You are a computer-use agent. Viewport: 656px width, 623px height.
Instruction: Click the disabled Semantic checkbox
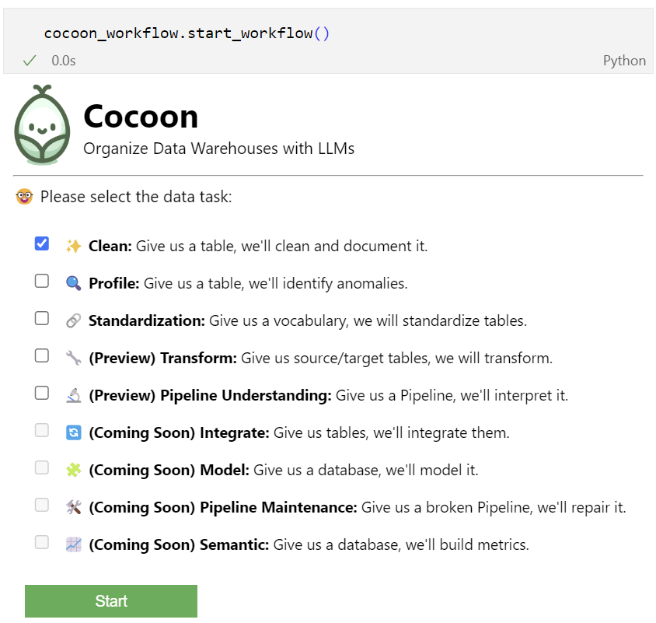pyautogui.click(x=42, y=542)
